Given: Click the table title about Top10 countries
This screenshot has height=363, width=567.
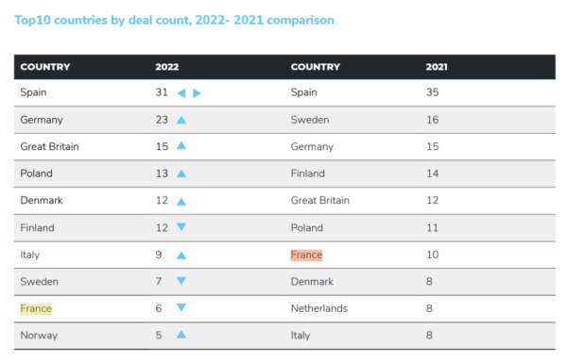Looking at the screenshot, I should 174,20.
